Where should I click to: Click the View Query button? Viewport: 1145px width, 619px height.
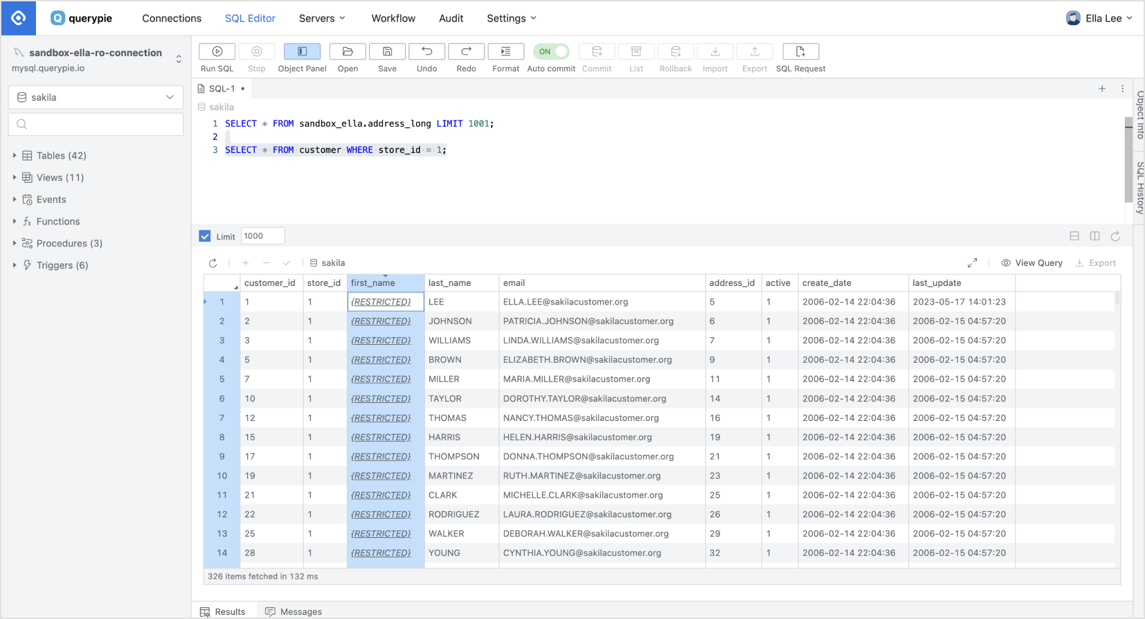[x=1031, y=263]
